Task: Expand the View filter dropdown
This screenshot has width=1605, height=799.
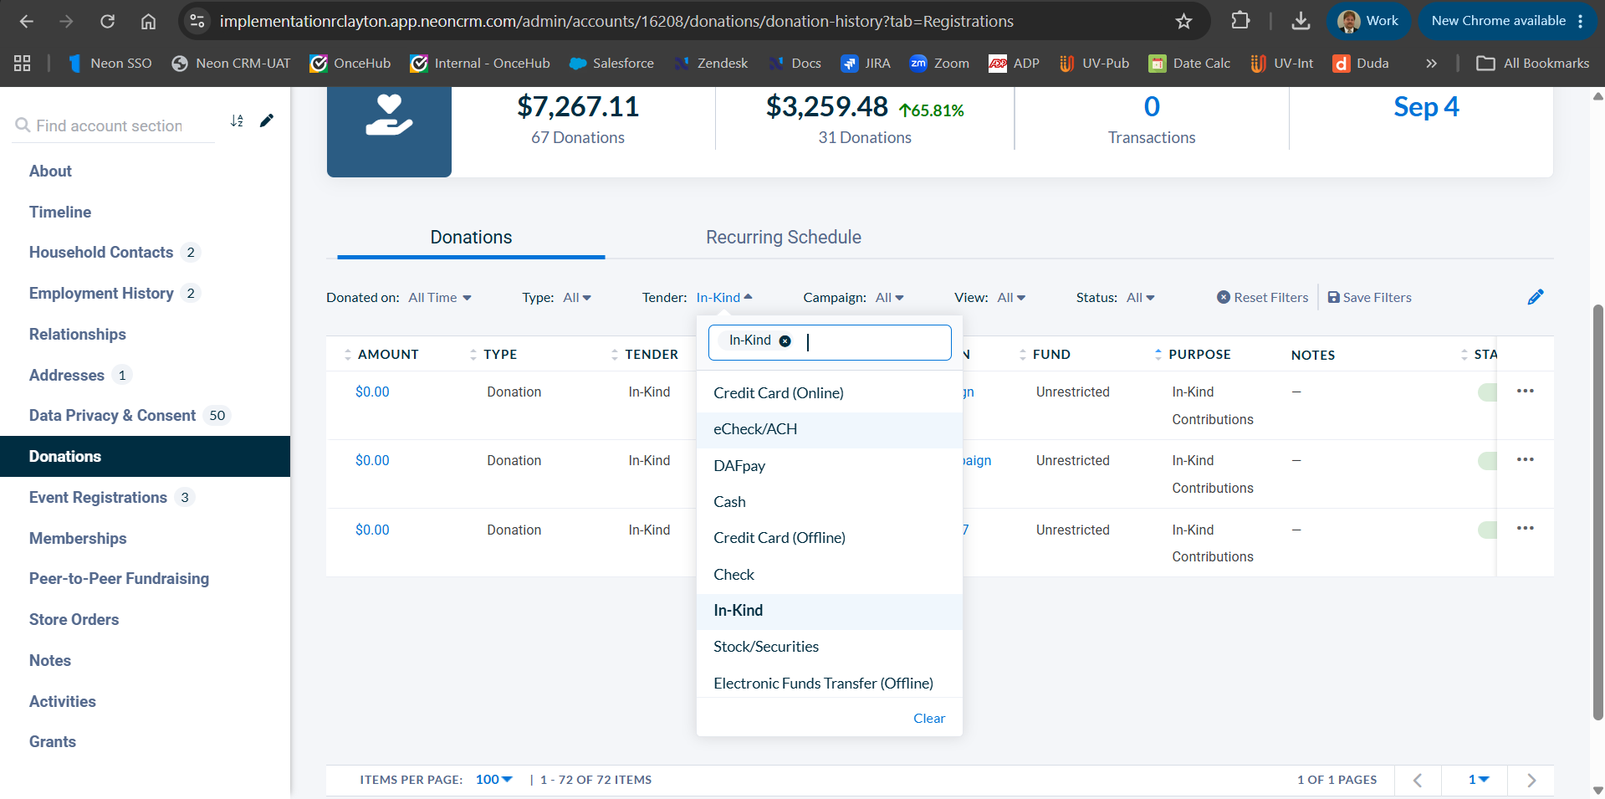Action: [1011, 298]
